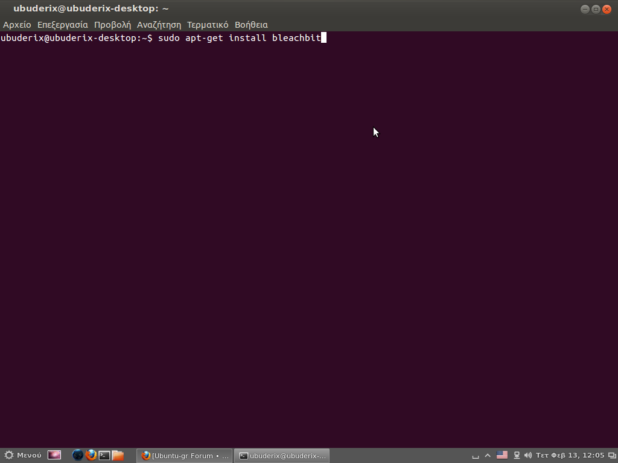Screen dimensions: 618x463
Task: Minimize the terminal window
Action: coord(585,9)
